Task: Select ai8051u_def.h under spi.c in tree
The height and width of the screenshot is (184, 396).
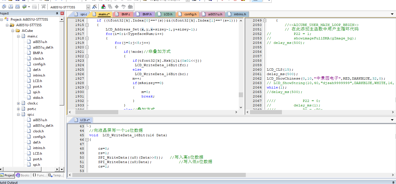Action: coord(43,126)
